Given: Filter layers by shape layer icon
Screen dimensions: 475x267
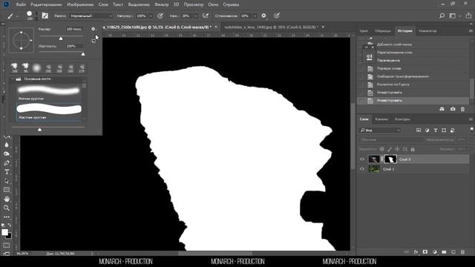Looking at the screenshot, I should coord(444,131).
